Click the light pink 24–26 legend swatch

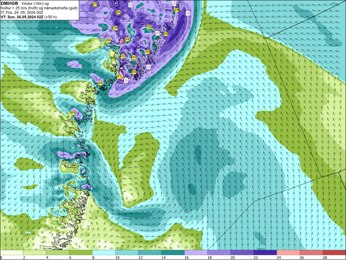pyautogui.click(x=288, y=252)
